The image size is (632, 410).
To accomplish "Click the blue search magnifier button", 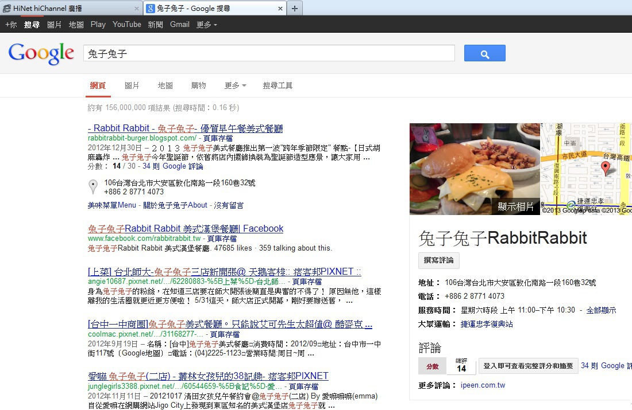I will 484,53.
